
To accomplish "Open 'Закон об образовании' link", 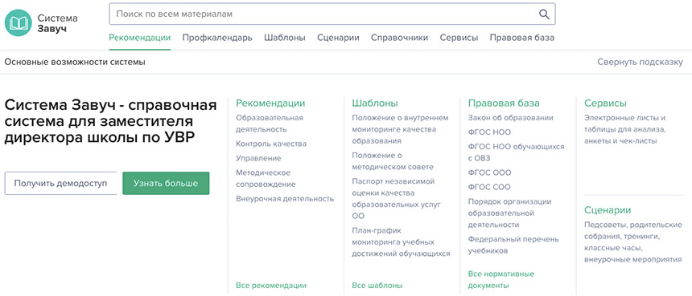I will (511, 118).
